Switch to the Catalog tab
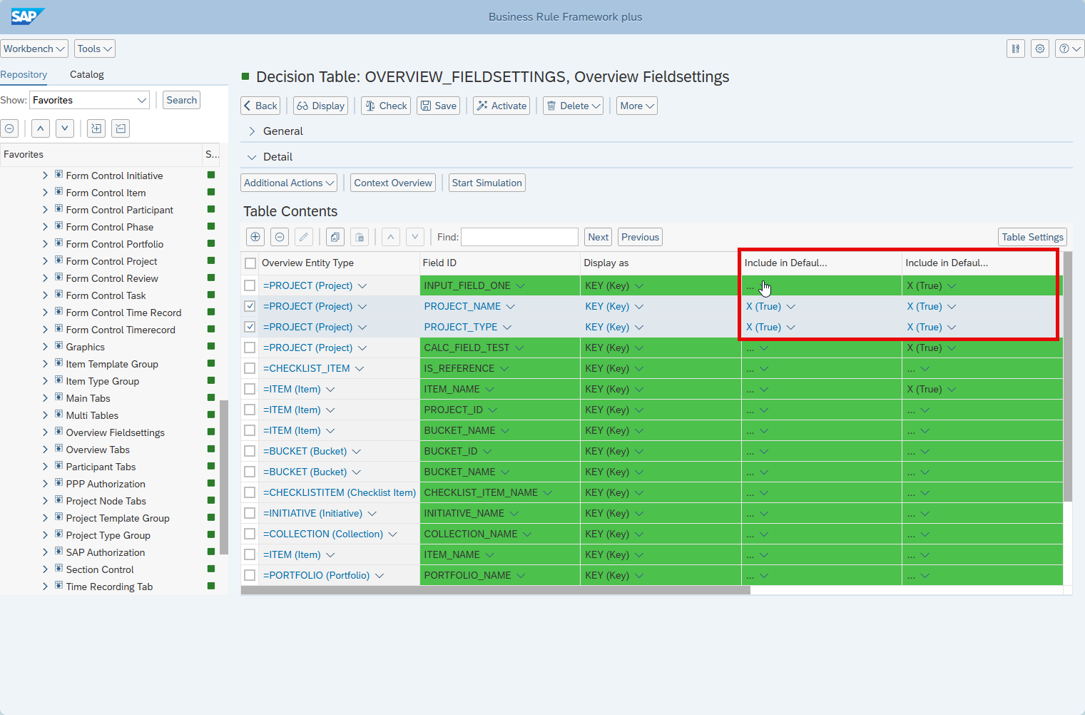This screenshot has height=715, width=1085. coord(87,74)
